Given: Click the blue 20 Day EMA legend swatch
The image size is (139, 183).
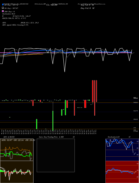Looking at the screenshot, I should tap(3, 5).
